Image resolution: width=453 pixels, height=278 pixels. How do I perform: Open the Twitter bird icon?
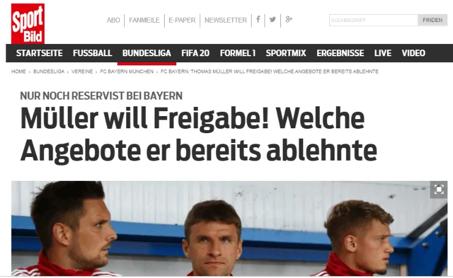click(x=272, y=20)
